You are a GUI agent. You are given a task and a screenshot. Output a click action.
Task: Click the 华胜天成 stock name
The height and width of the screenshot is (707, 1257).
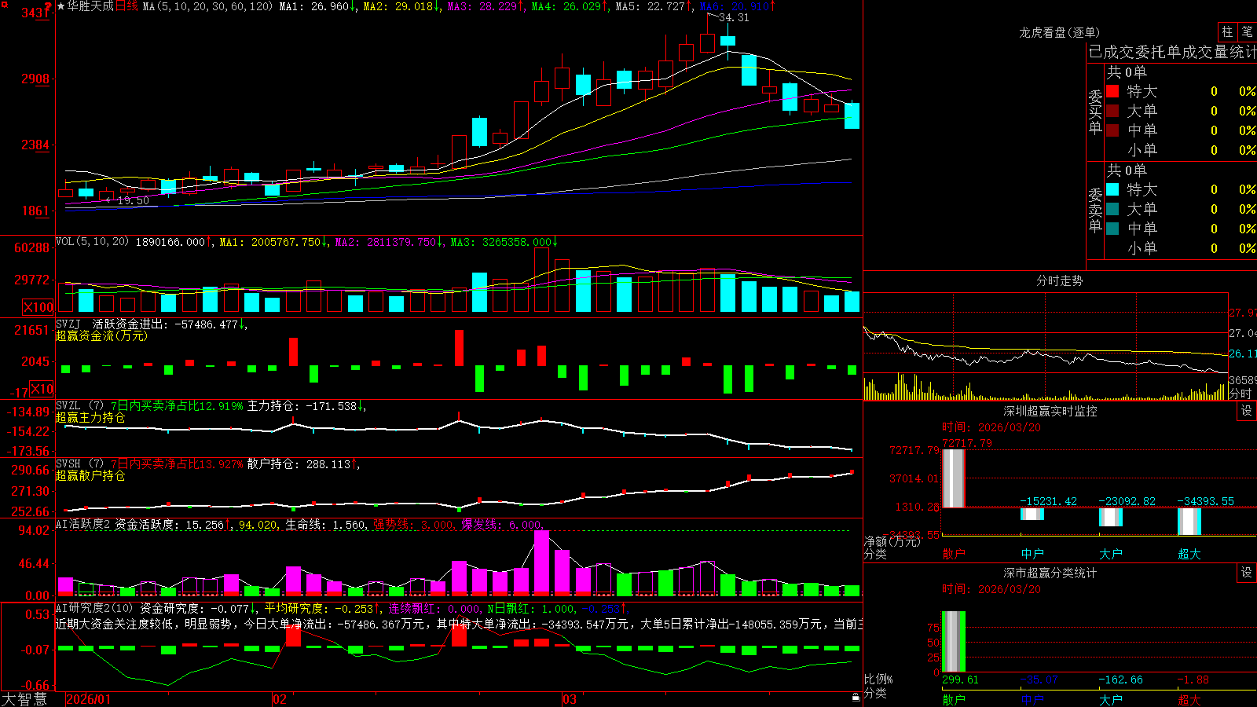pyautogui.click(x=90, y=6)
